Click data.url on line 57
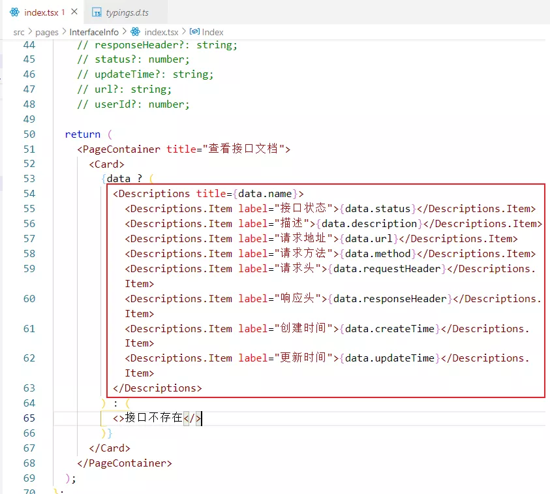This screenshot has height=494, width=550. point(369,239)
